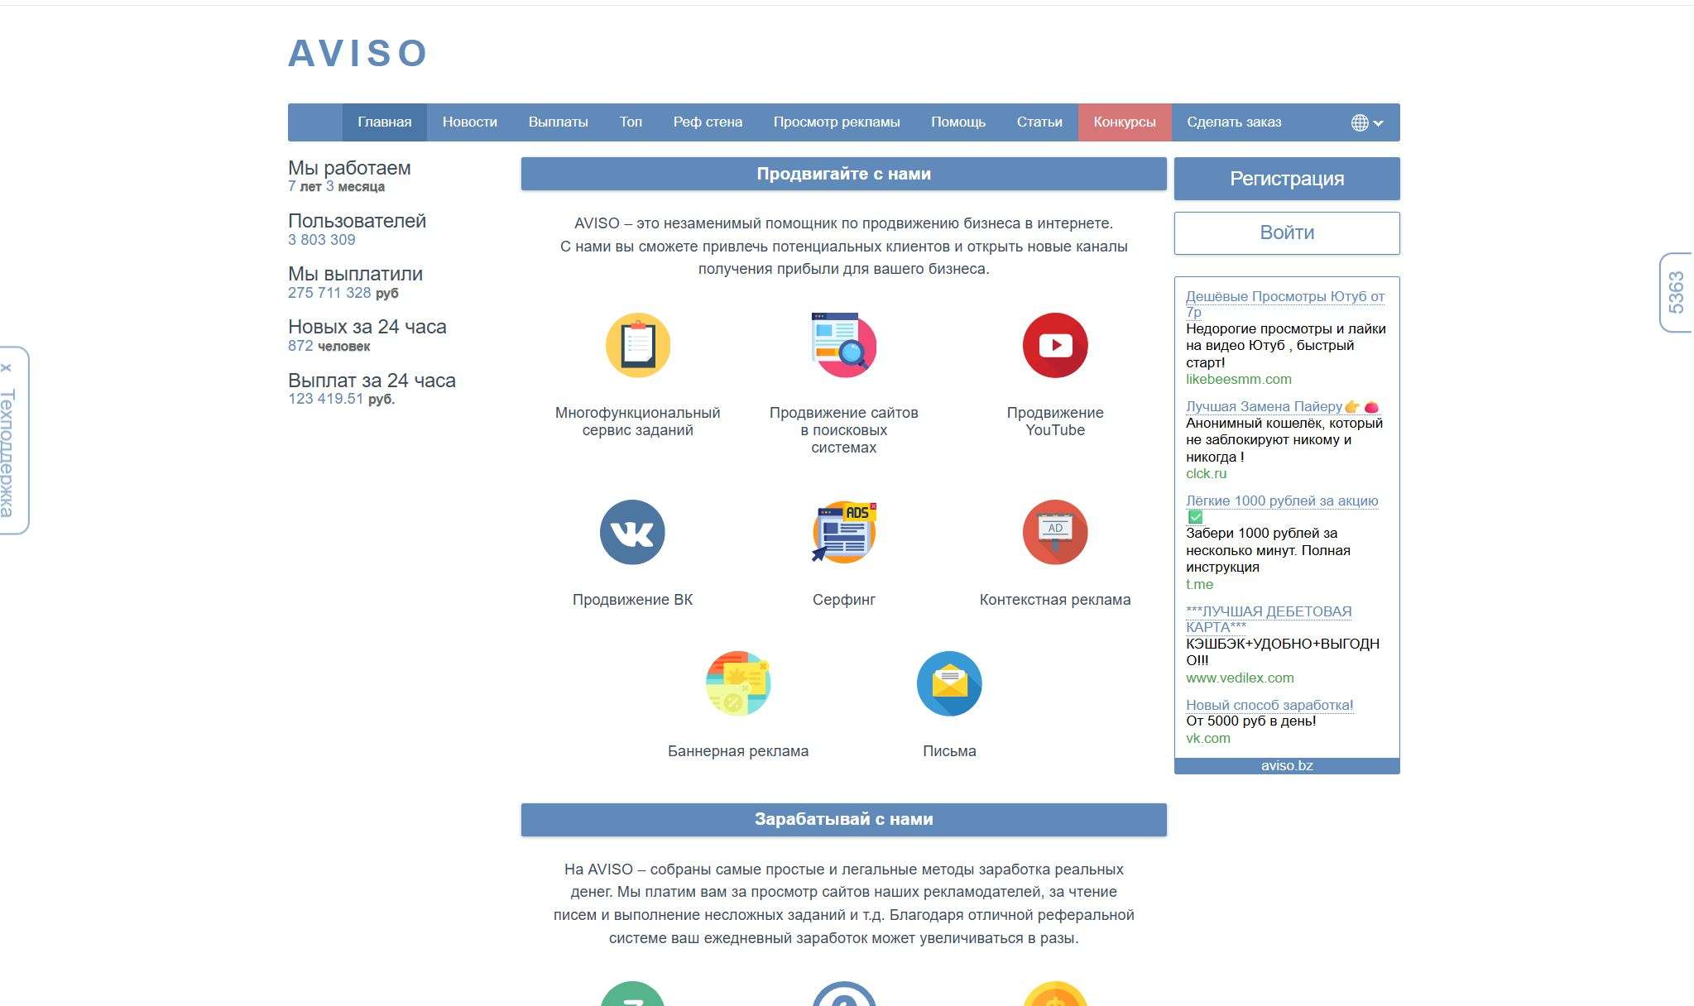The image size is (1694, 1006).
Task: Click the task service clipboard icon
Action: point(637,345)
